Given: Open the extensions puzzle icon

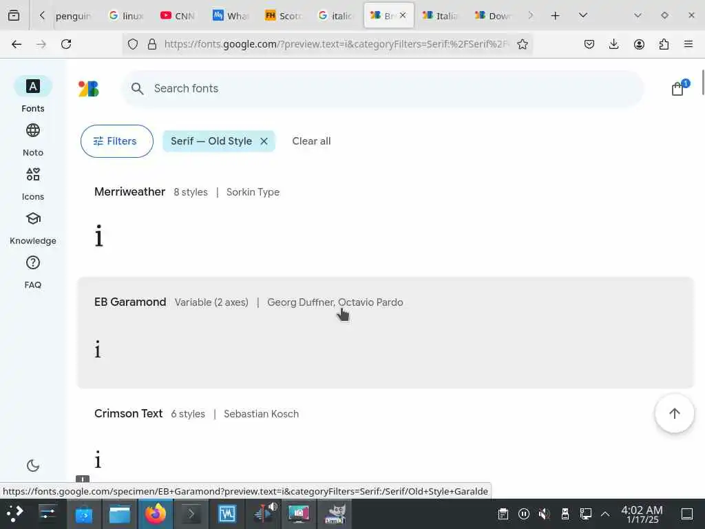Looking at the screenshot, I should (x=664, y=44).
